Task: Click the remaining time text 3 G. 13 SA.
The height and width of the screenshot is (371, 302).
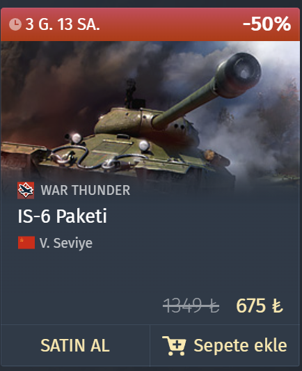Action: click(63, 24)
